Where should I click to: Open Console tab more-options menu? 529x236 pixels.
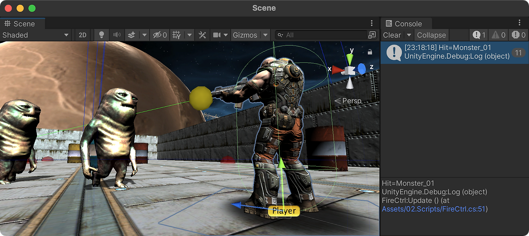[x=520, y=23]
